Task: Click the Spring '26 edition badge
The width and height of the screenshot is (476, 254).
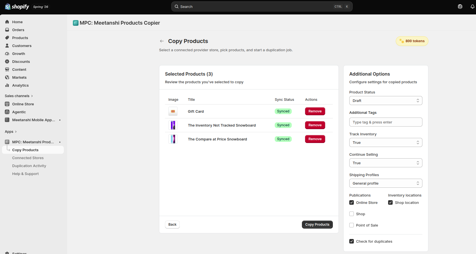Action: (x=41, y=7)
